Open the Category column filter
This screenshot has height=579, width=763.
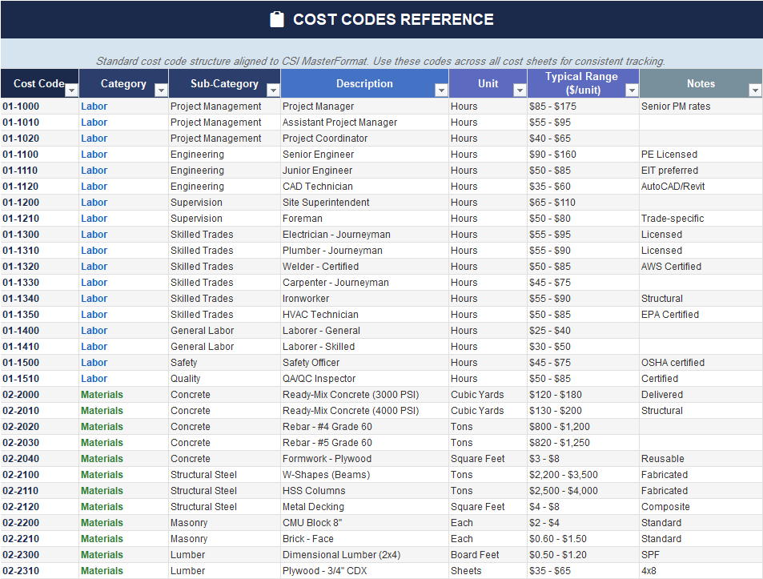coord(161,89)
